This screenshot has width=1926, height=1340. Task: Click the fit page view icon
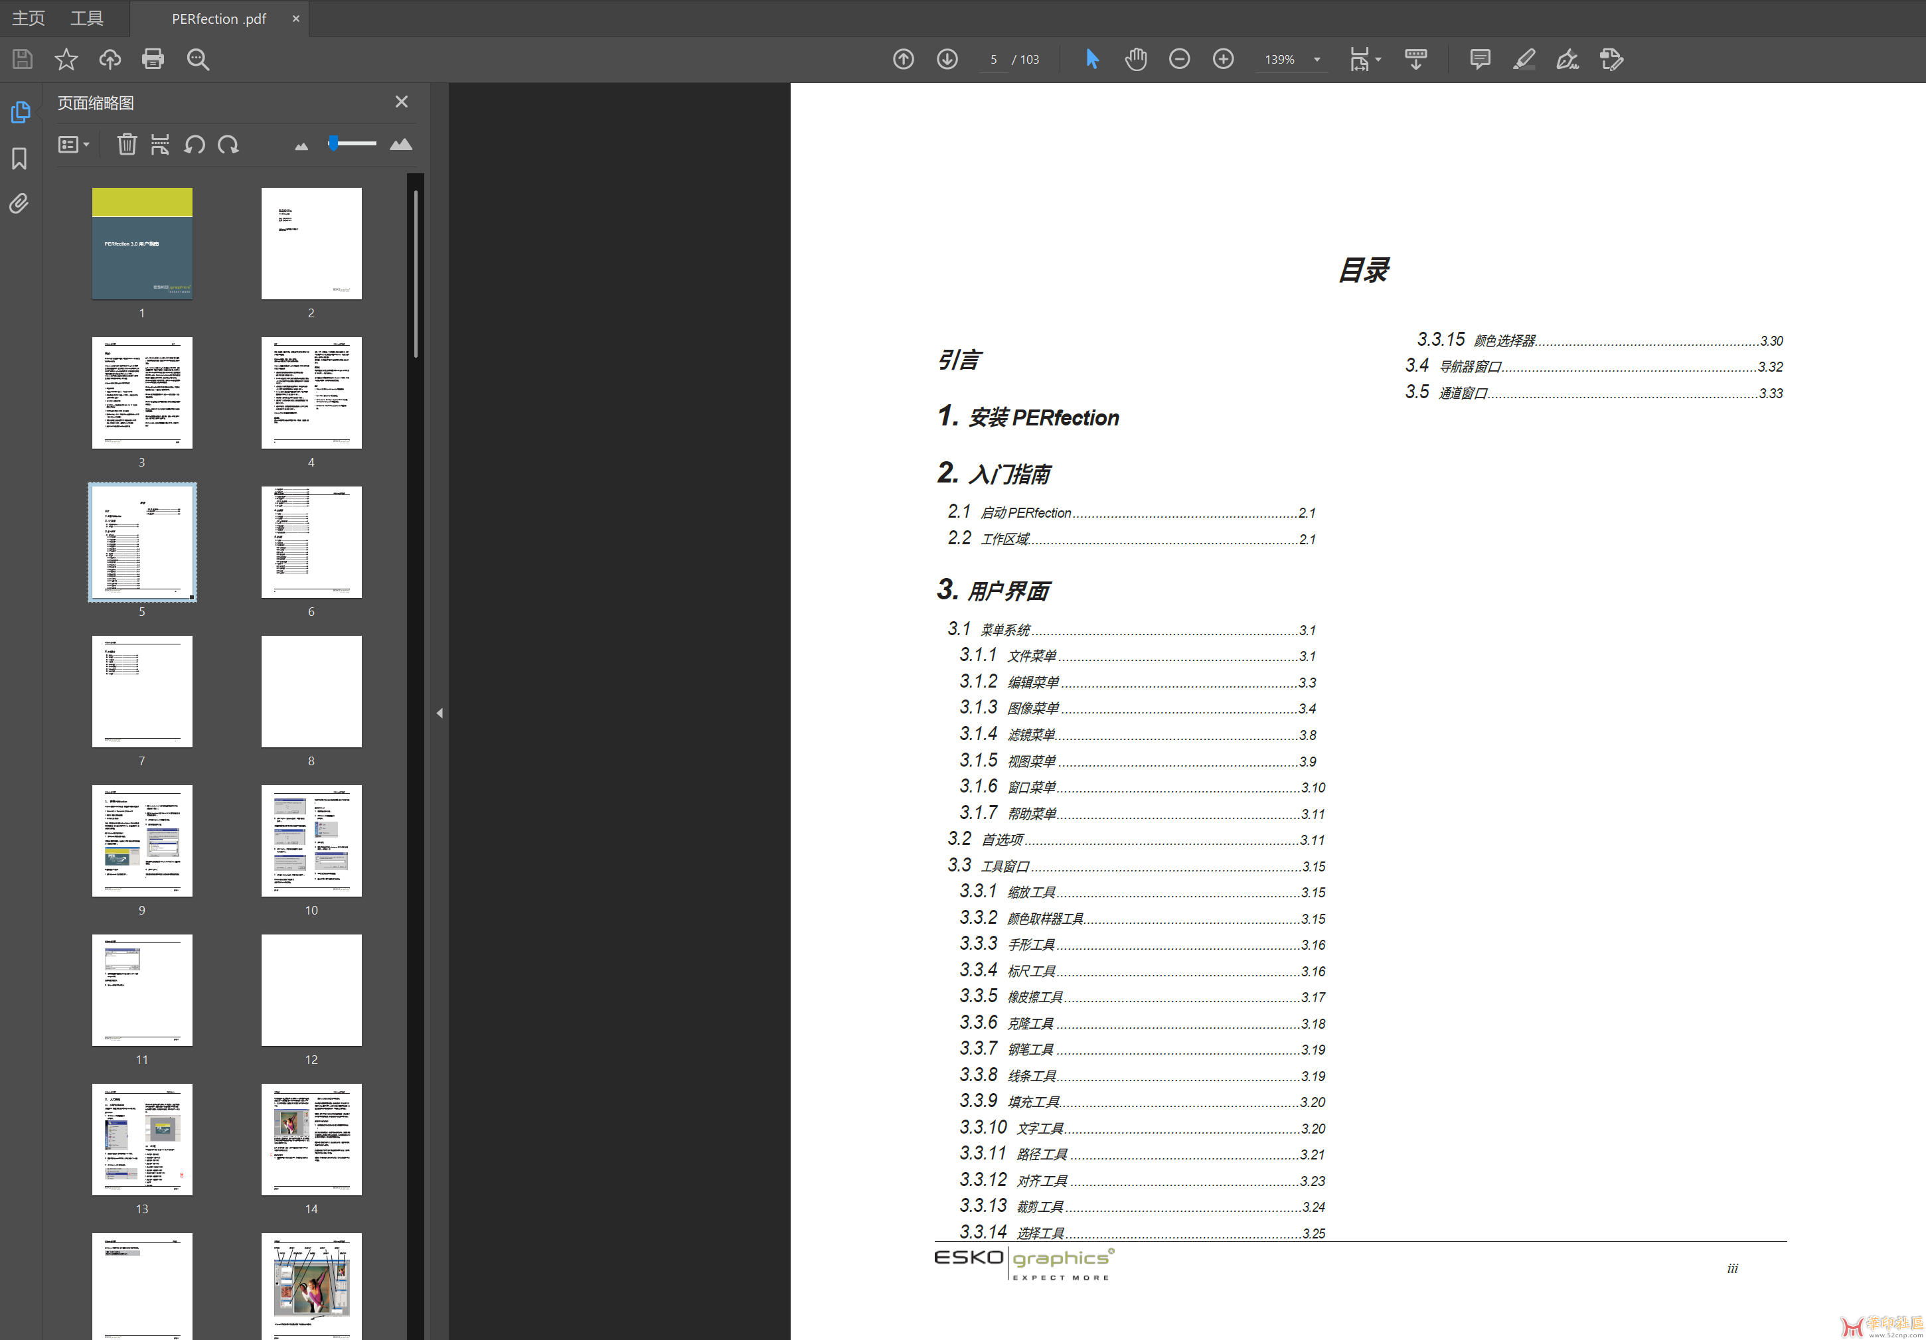(1359, 60)
